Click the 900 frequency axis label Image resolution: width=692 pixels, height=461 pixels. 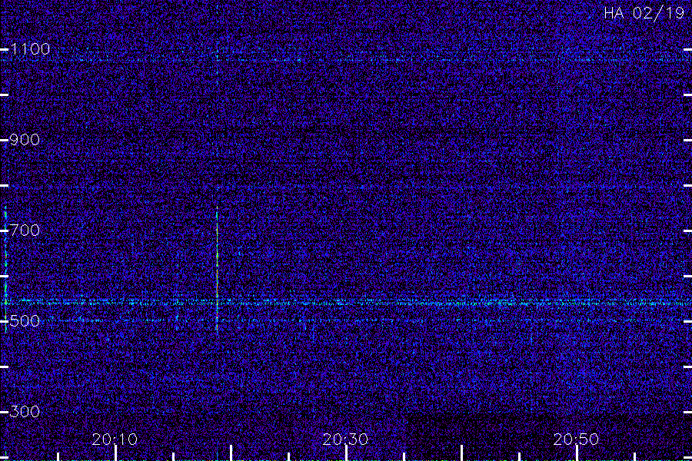pyautogui.click(x=25, y=140)
